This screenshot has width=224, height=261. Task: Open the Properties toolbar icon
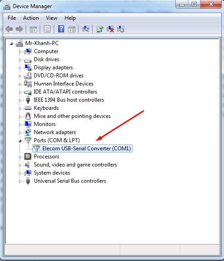click(x=47, y=29)
